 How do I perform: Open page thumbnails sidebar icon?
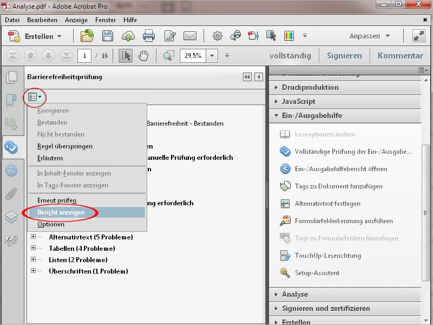(11, 77)
